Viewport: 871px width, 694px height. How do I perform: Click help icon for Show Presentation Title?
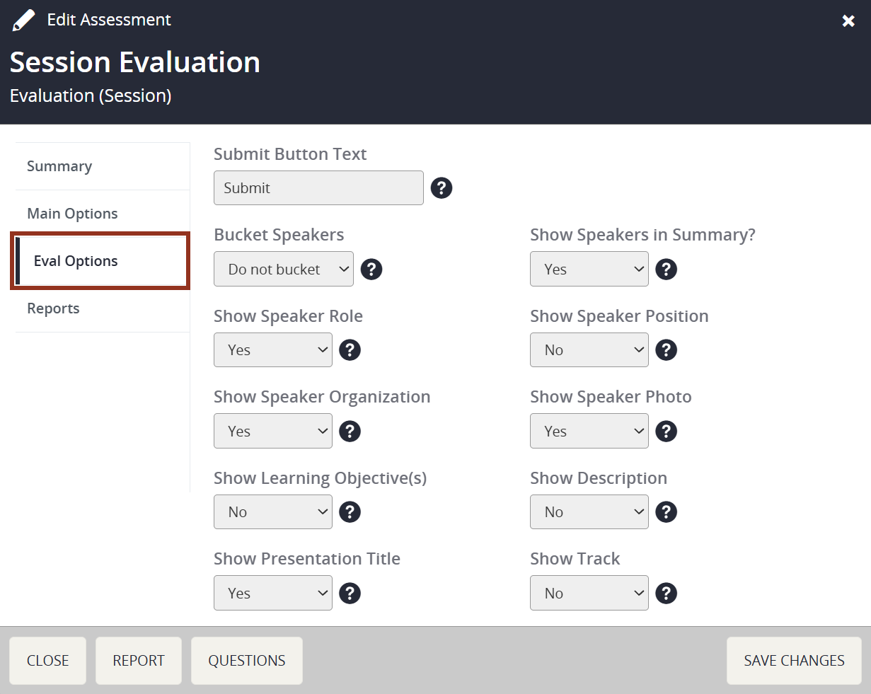[350, 594]
